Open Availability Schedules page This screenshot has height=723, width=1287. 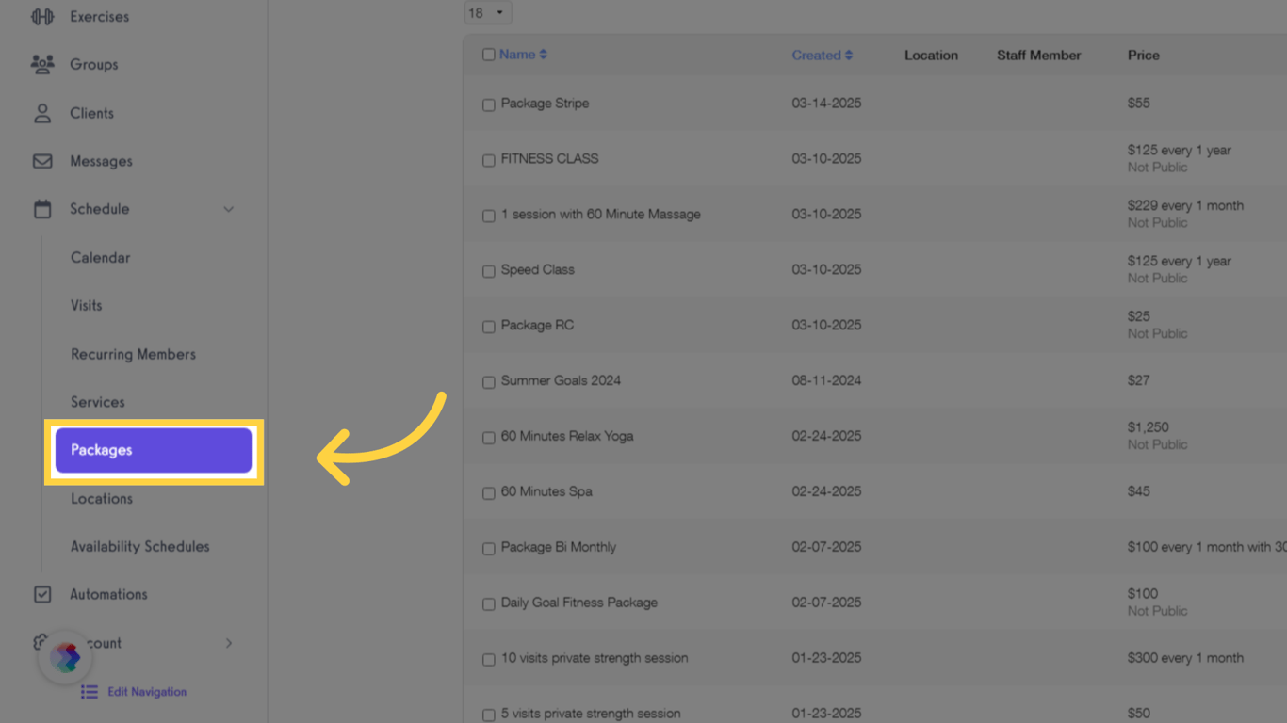[139, 546]
